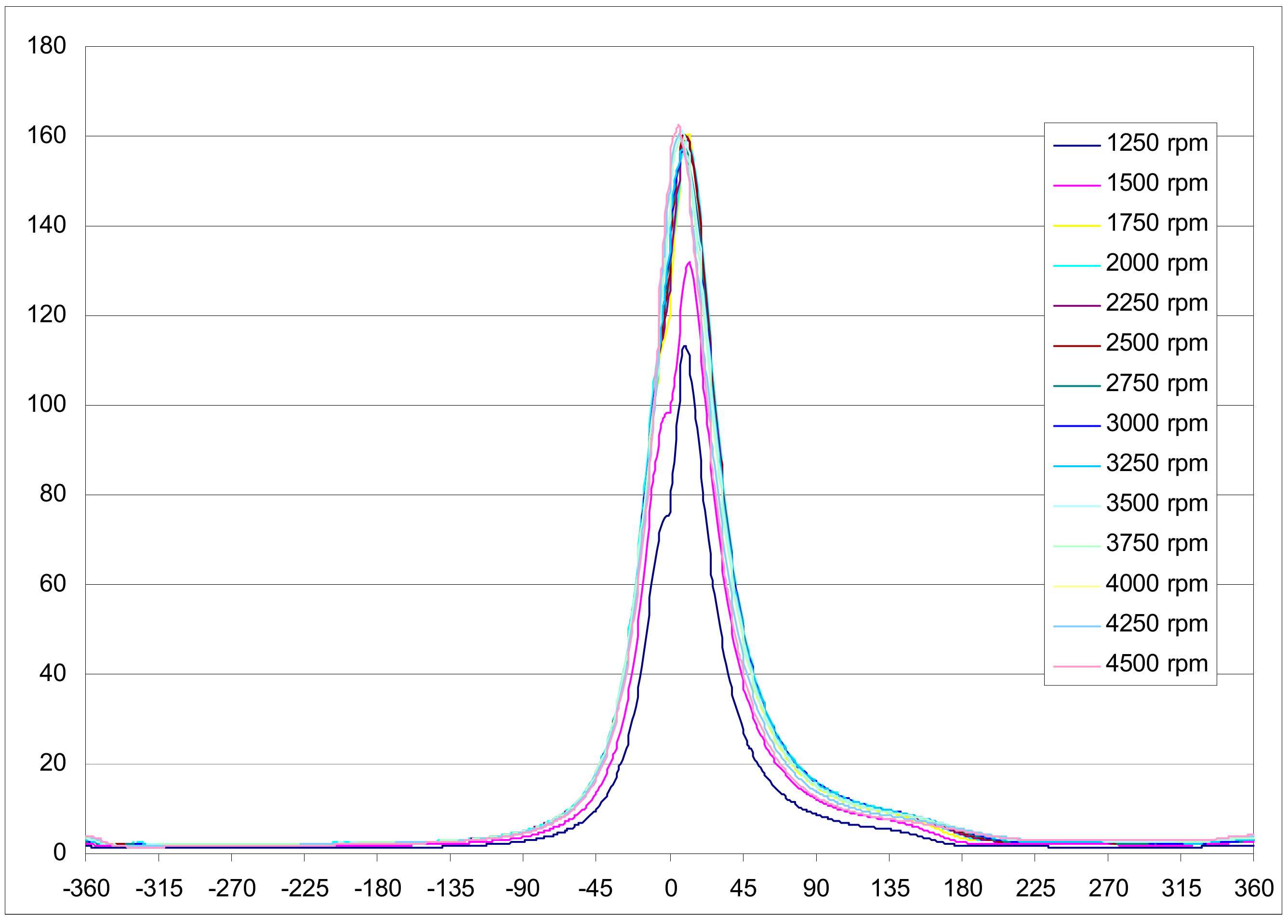Click the peak of the 1250 rpm curve
The image size is (1288, 919).
coord(685,346)
